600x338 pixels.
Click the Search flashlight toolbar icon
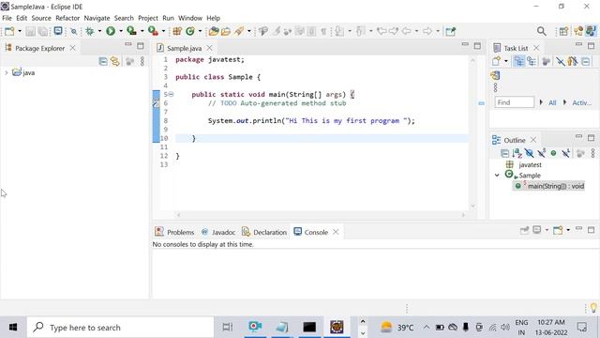[x=239, y=31]
